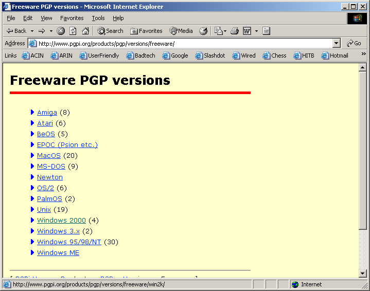Click the page icon in address bar

pos(32,43)
